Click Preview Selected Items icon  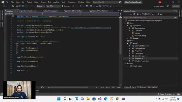tap(161, 14)
